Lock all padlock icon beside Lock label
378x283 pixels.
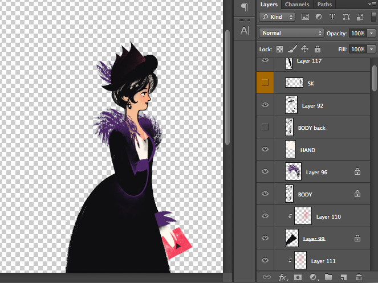point(318,49)
